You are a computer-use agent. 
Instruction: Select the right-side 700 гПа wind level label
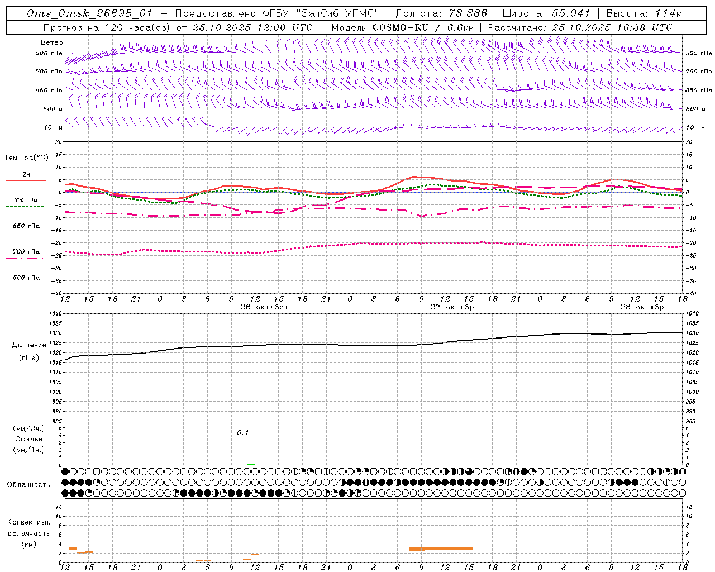(x=699, y=71)
